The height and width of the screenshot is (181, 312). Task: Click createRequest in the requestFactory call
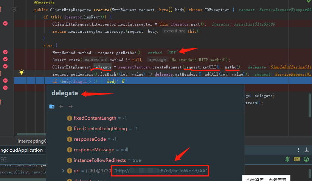(167, 67)
